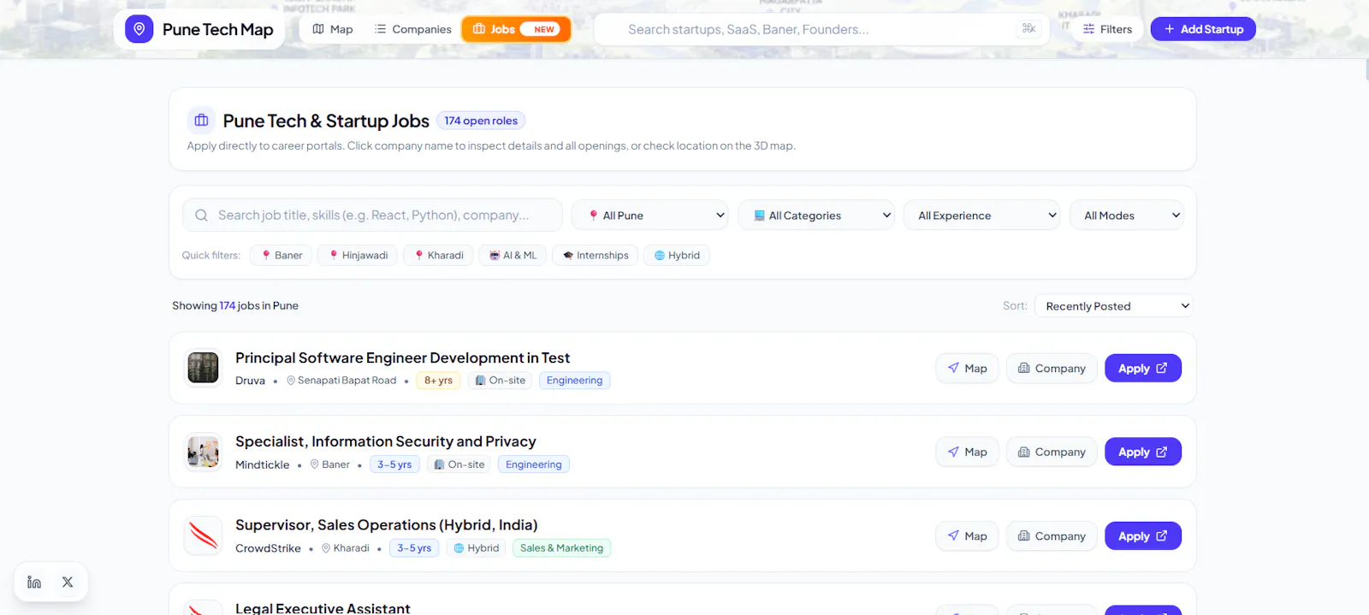Image resolution: width=1369 pixels, height=615 pixels.
Task: Open Company details for the Mindtickle job
Action: pyautogui.click(x=1052, y=452)
